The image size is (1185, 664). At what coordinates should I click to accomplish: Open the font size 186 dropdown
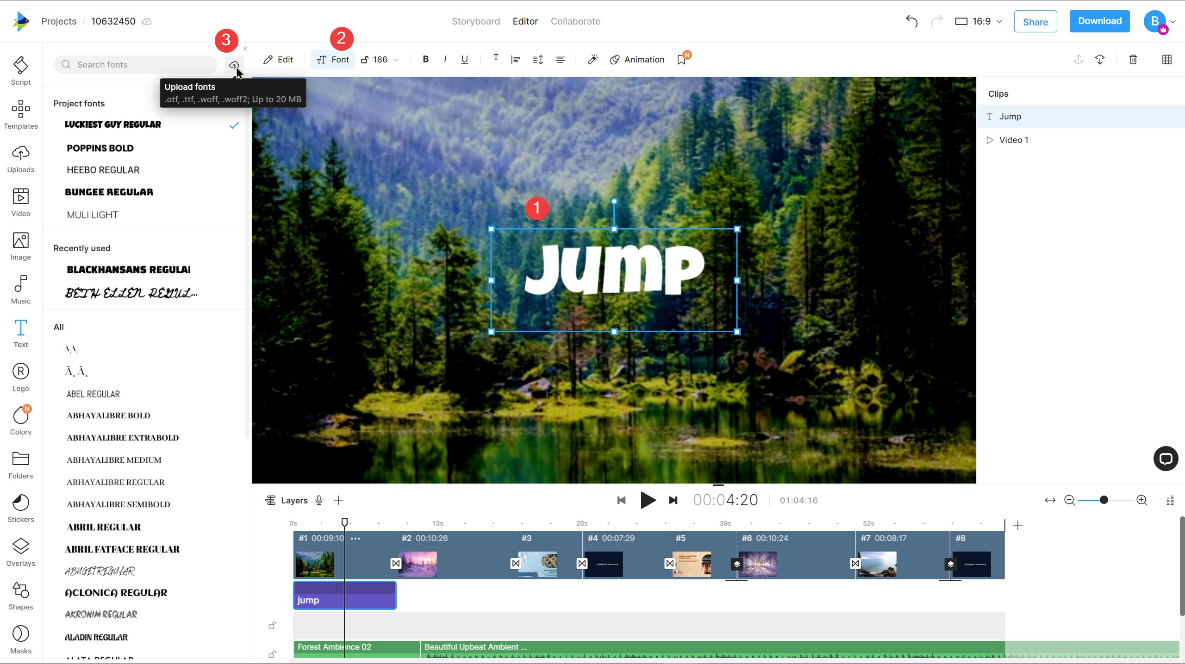380,60
